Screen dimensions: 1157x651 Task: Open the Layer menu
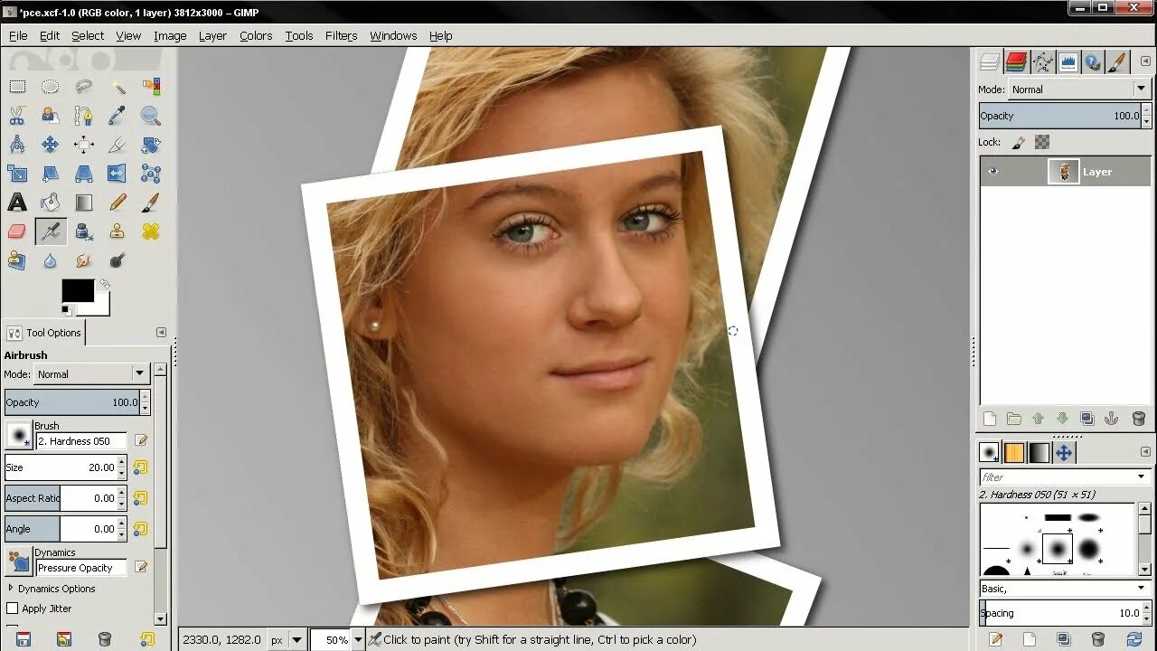tap(212, 35)
